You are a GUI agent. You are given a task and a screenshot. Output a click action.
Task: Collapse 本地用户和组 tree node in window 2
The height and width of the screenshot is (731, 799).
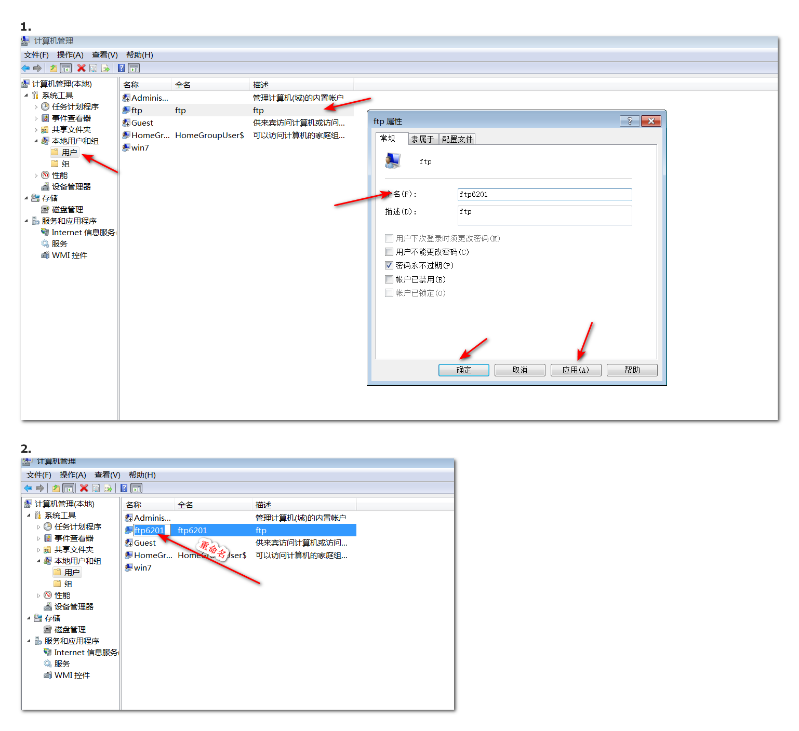click(x=38, y=561)
